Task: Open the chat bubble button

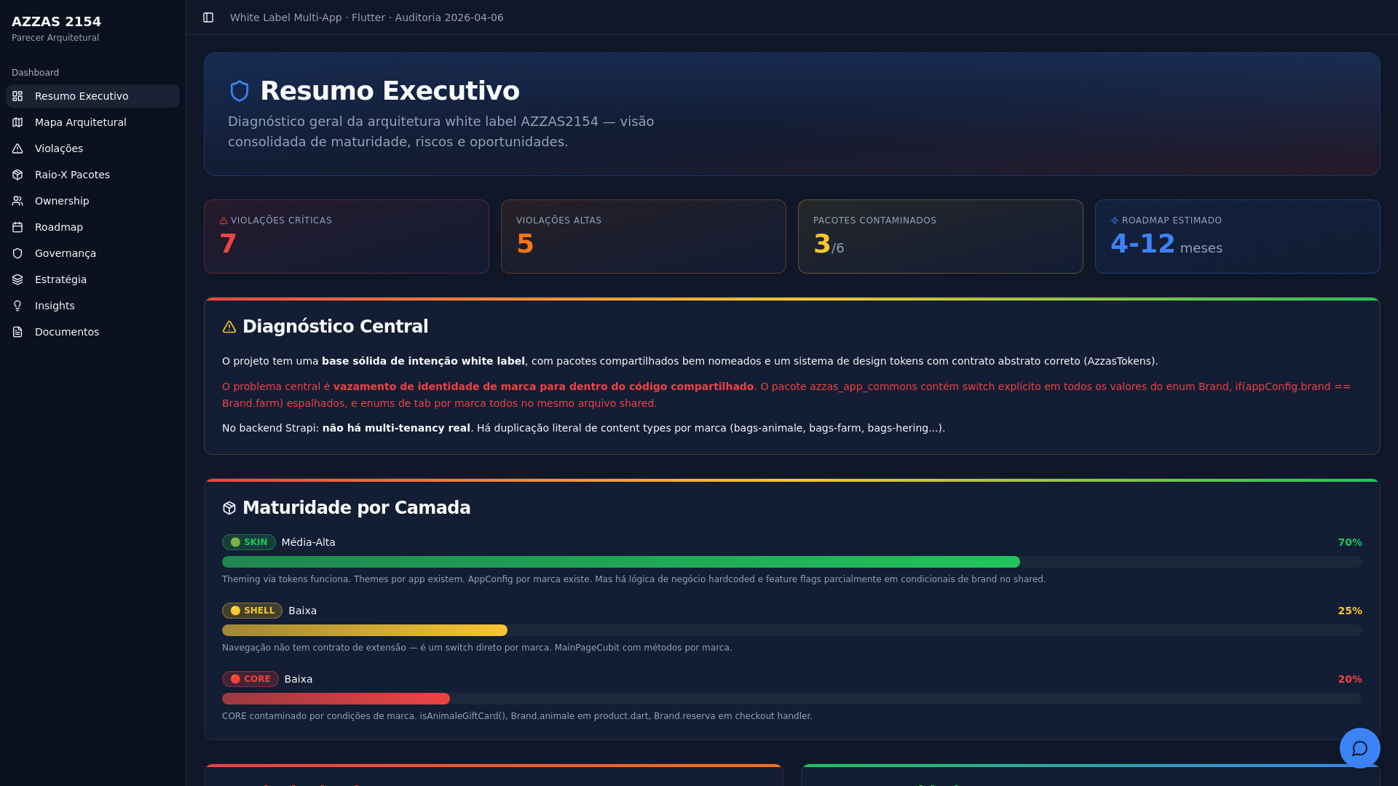Action: (x=1359, y=748)
